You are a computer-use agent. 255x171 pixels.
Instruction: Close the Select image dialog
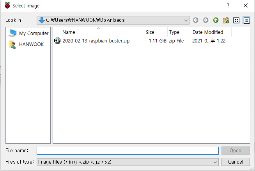[246, 5]
